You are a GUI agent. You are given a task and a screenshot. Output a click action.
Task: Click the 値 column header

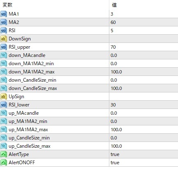coord(114,5)
